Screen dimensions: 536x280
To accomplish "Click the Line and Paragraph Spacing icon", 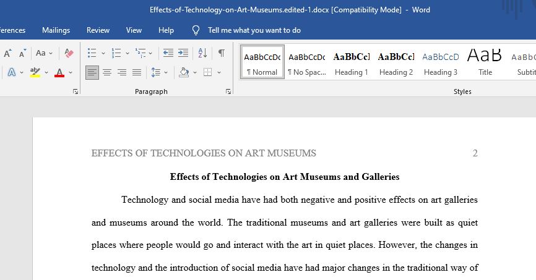I will 155,72.
